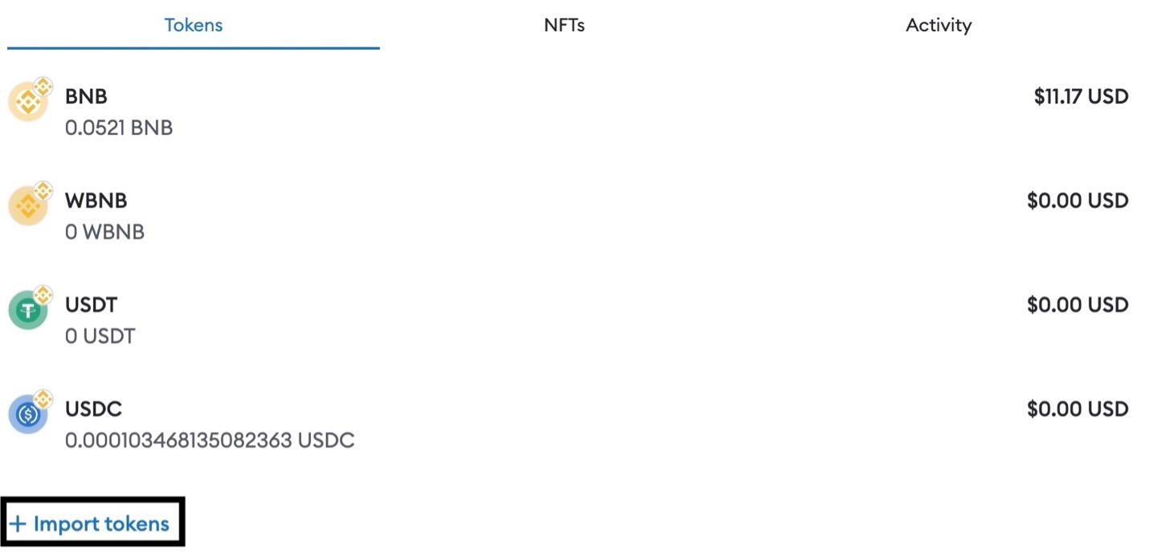Select the USDT token name

click(x=91, y=305)
